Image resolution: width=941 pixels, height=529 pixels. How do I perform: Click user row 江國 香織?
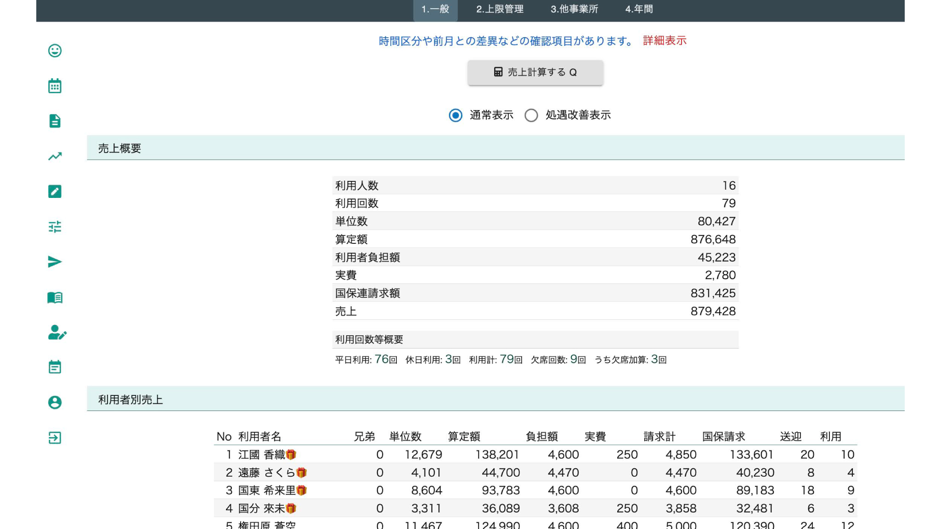(x=262, y=455)
